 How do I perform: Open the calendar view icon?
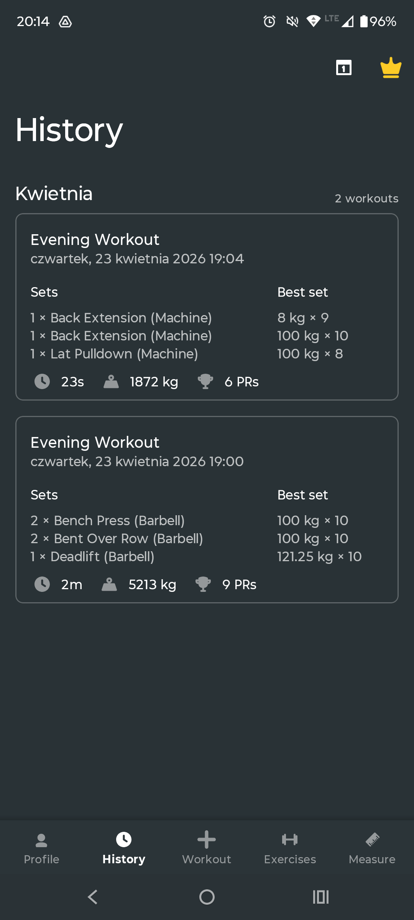coord(343,68)
